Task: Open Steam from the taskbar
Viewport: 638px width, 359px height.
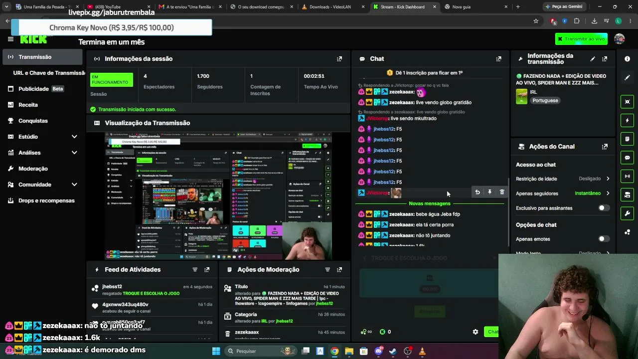Action: 393,351
